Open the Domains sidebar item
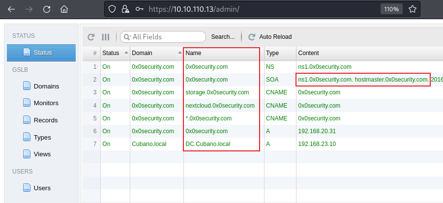443x203 pixels. coord(46,86)
